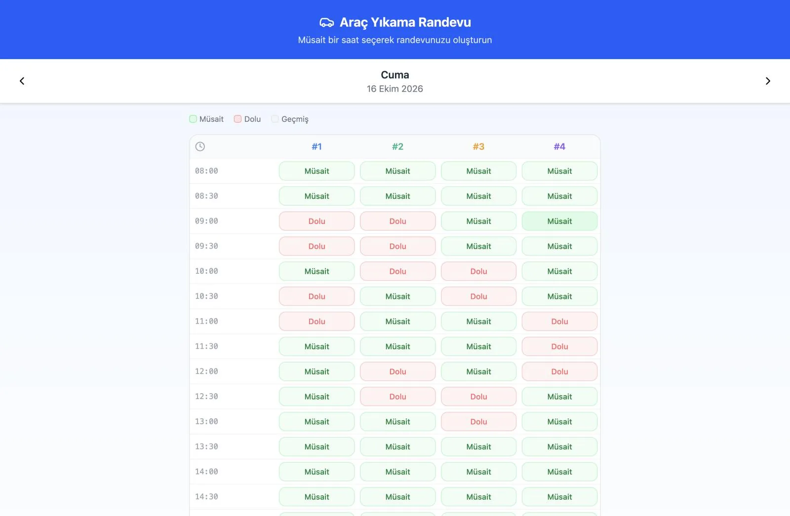Viewport: 790px width, 516px height.
Task: Book highlighted 09:00 slot in bay #4
Action: (x=560, y=221)
